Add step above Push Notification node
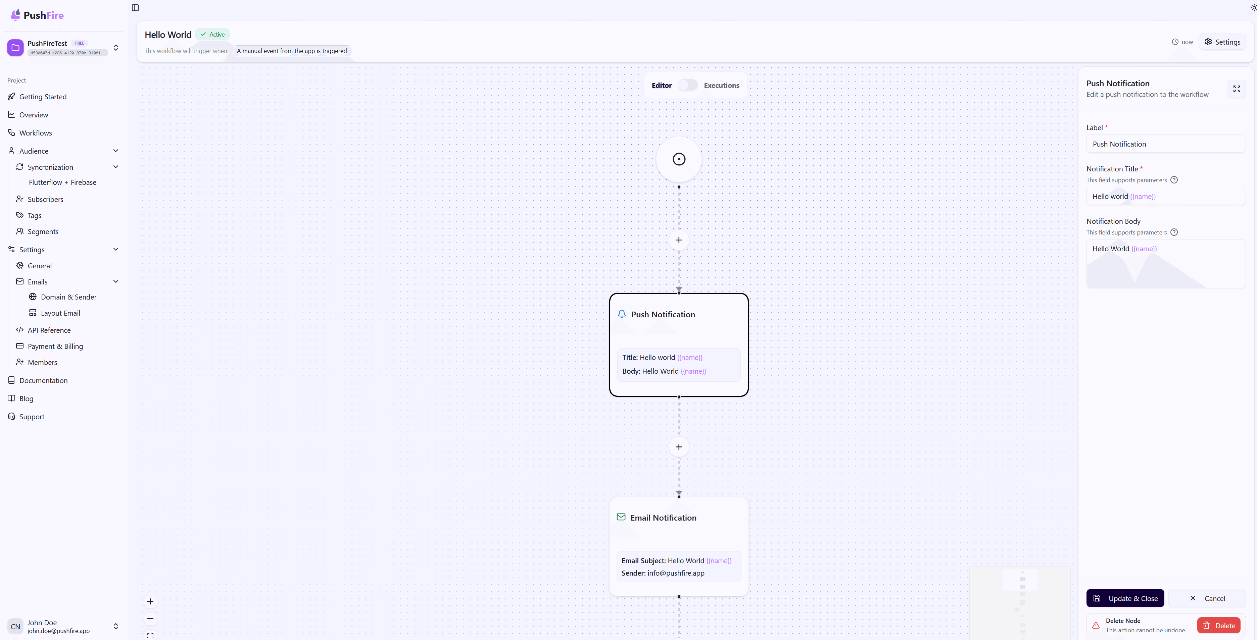This screenshot has width=1257, height=640. [679, 240]
